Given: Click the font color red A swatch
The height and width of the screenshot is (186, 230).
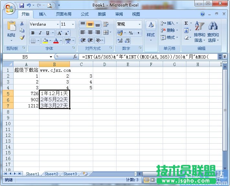Looking at the screenshot, I should tap(56, 41).
